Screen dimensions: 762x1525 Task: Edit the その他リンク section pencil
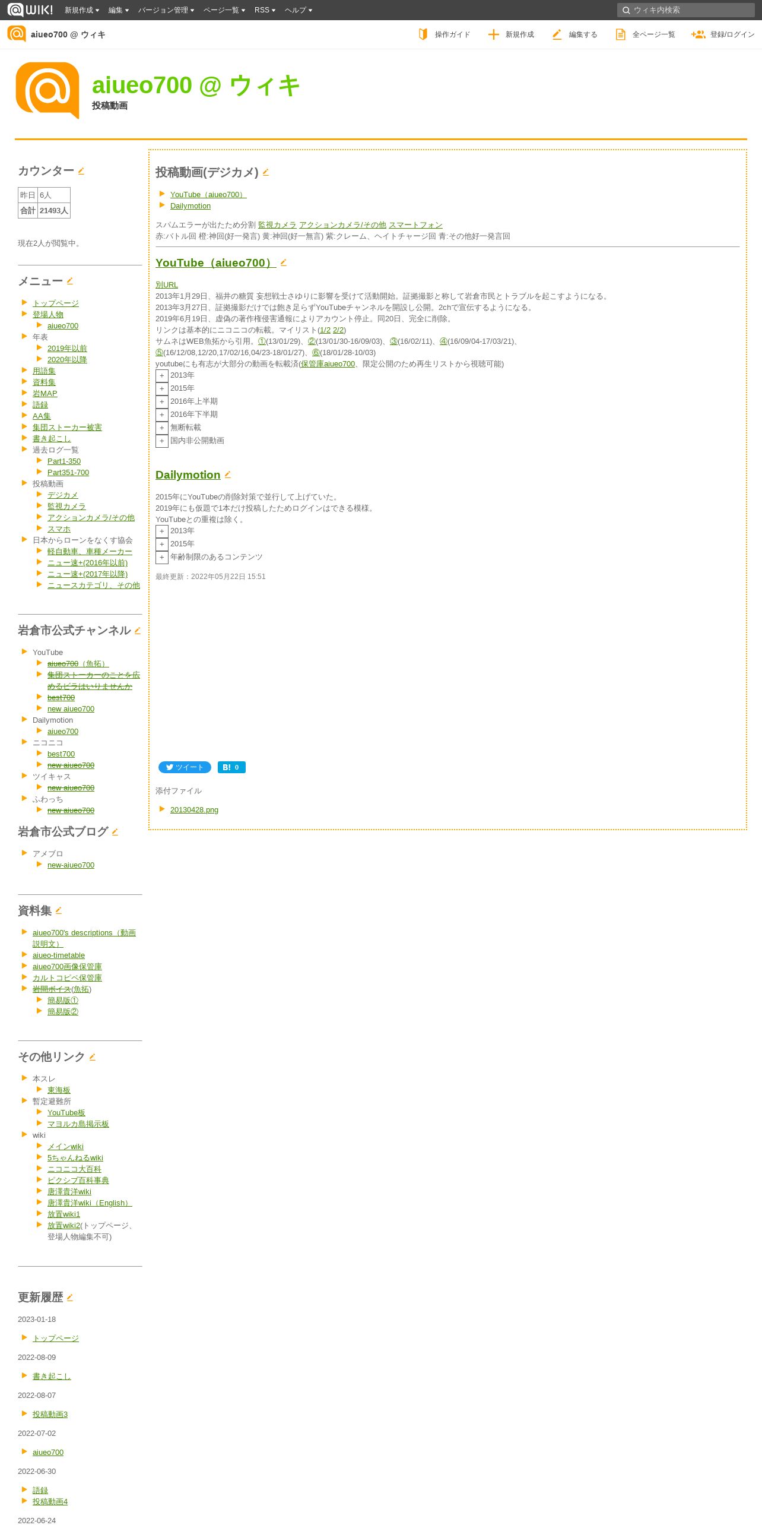coord(93,1056)
